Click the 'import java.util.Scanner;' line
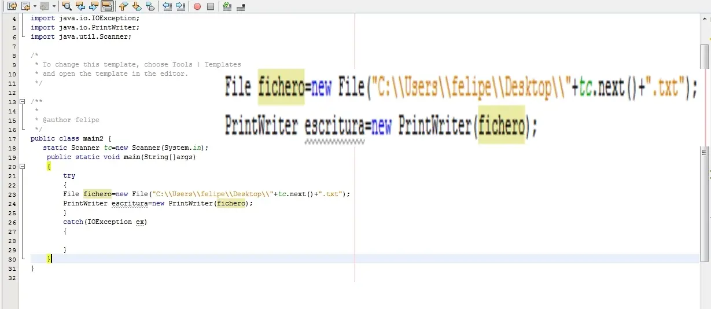This screenshot has height=309, width=711. click(81, 36)
